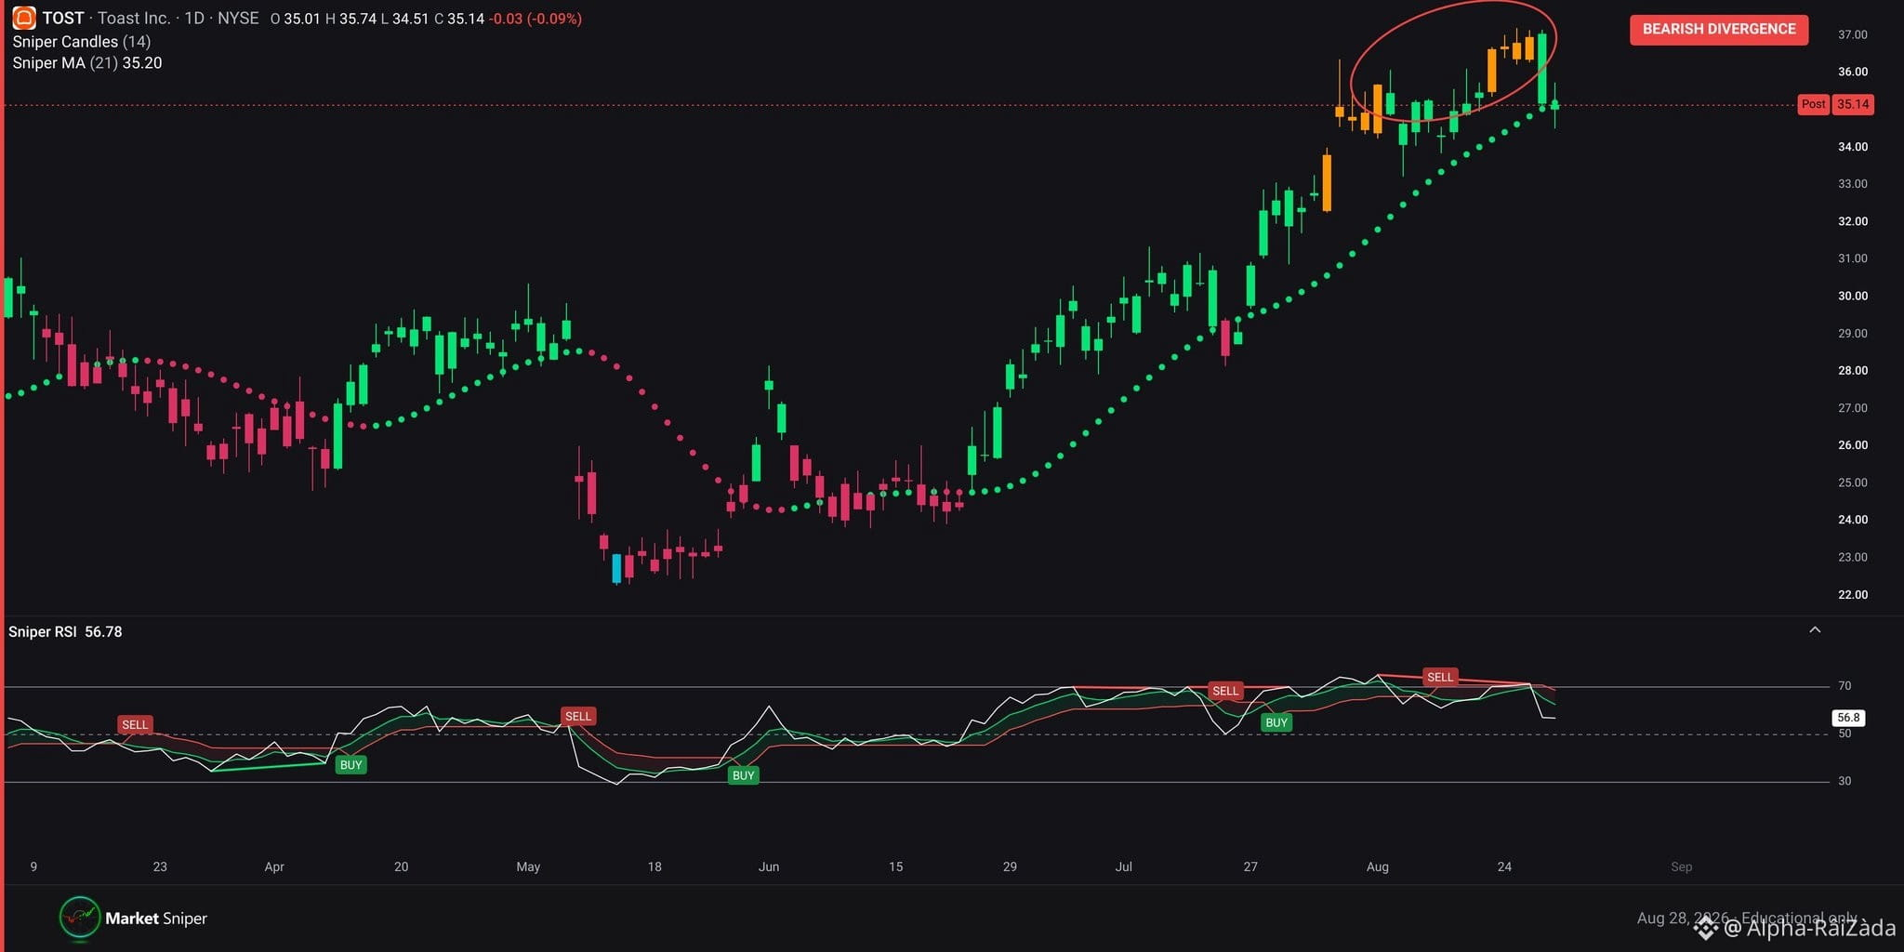This screenshot has width=1904, height=952.
Task: Click the Aug label on time axis
Action: 1378,866
